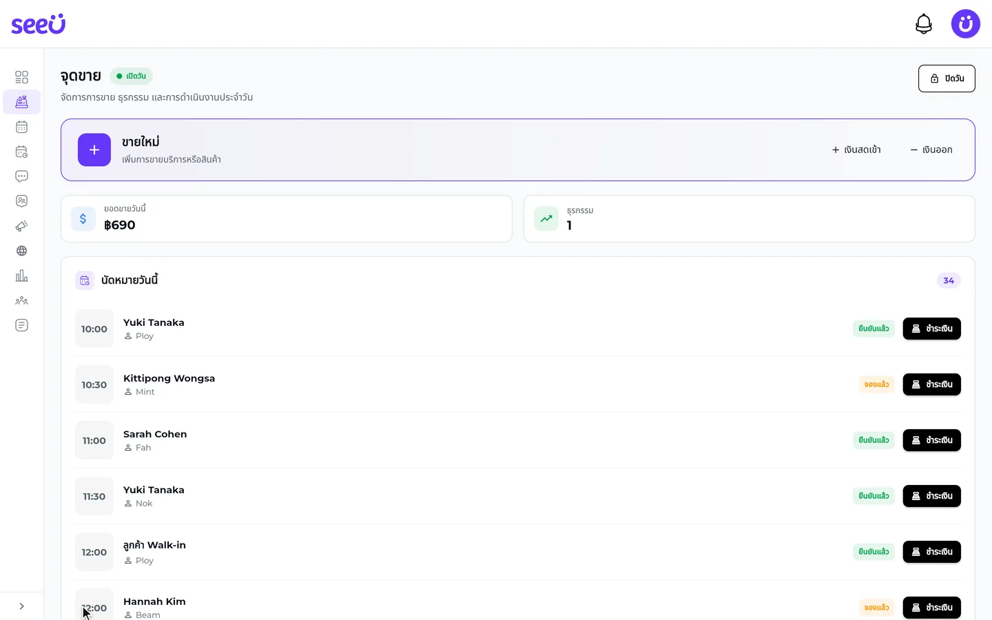This screenshot has width=992, height=620.
Task: Click the name Sarah Cohen
Action: tap(155, 434)
